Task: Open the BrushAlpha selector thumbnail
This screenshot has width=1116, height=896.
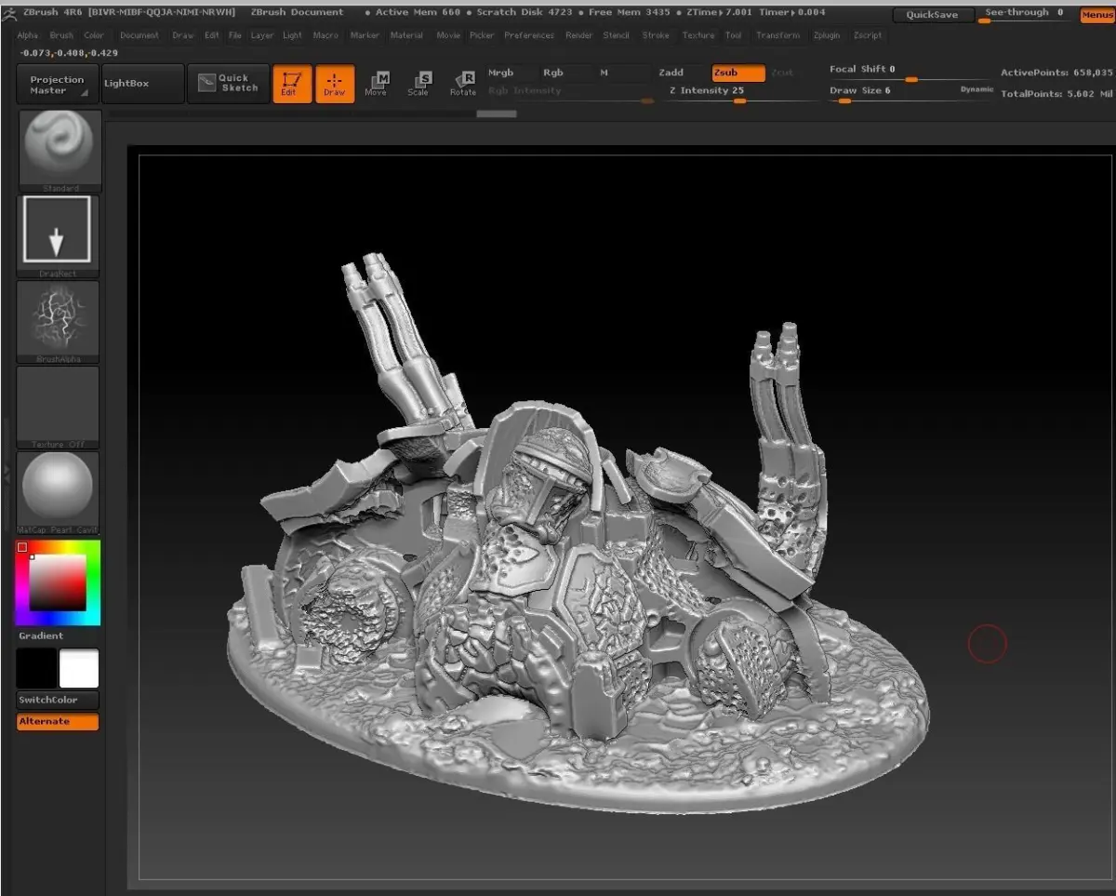Action: 58,321
